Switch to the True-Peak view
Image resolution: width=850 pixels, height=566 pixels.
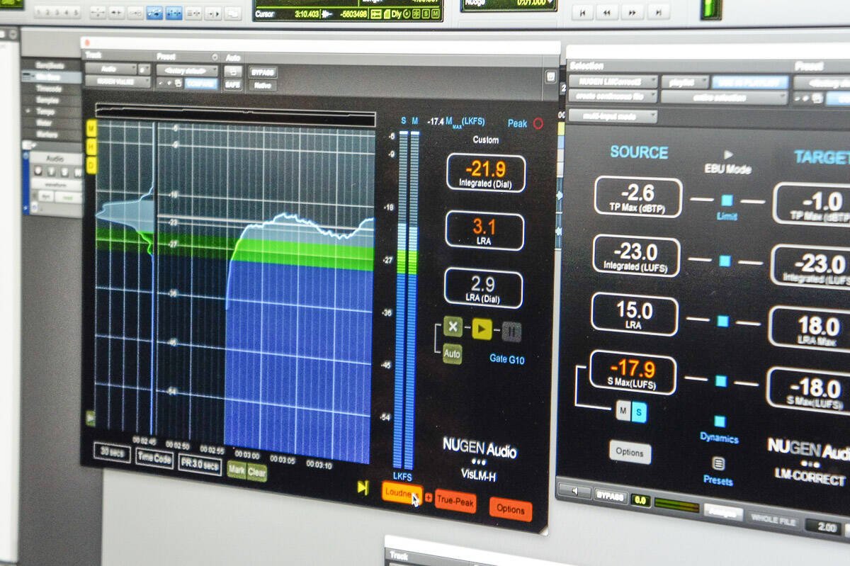tap(455, 502)
